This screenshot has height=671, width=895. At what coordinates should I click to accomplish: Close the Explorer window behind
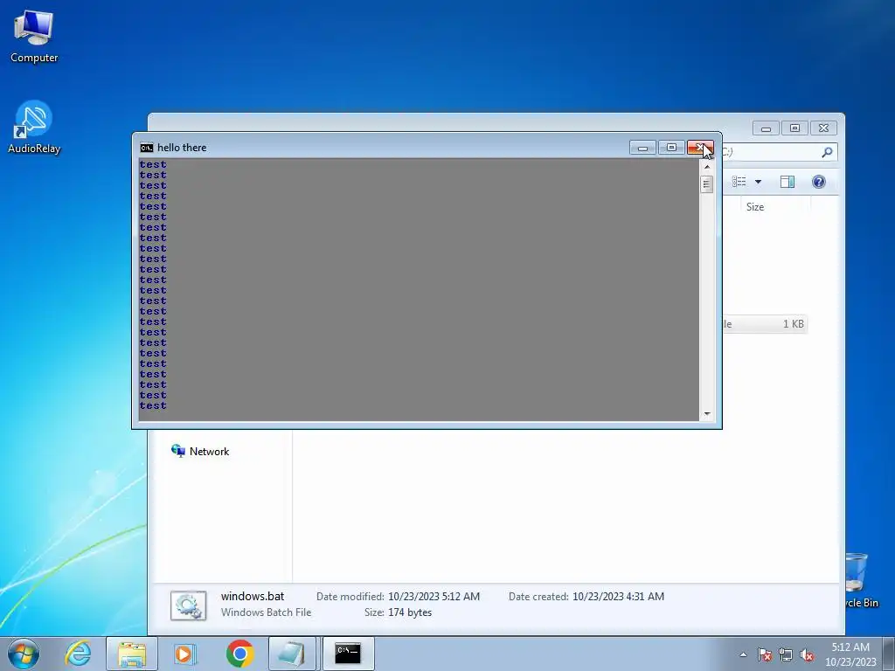(x=823, y=128)
